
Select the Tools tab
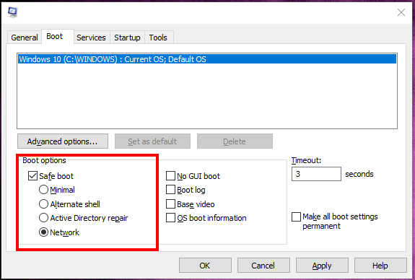158,38
